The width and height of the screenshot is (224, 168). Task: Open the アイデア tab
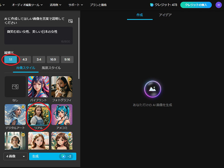tap(165, 15)
